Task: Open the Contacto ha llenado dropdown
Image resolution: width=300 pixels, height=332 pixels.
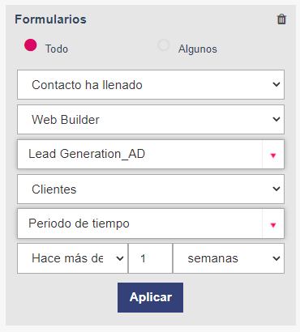Action: coord(151,84)
